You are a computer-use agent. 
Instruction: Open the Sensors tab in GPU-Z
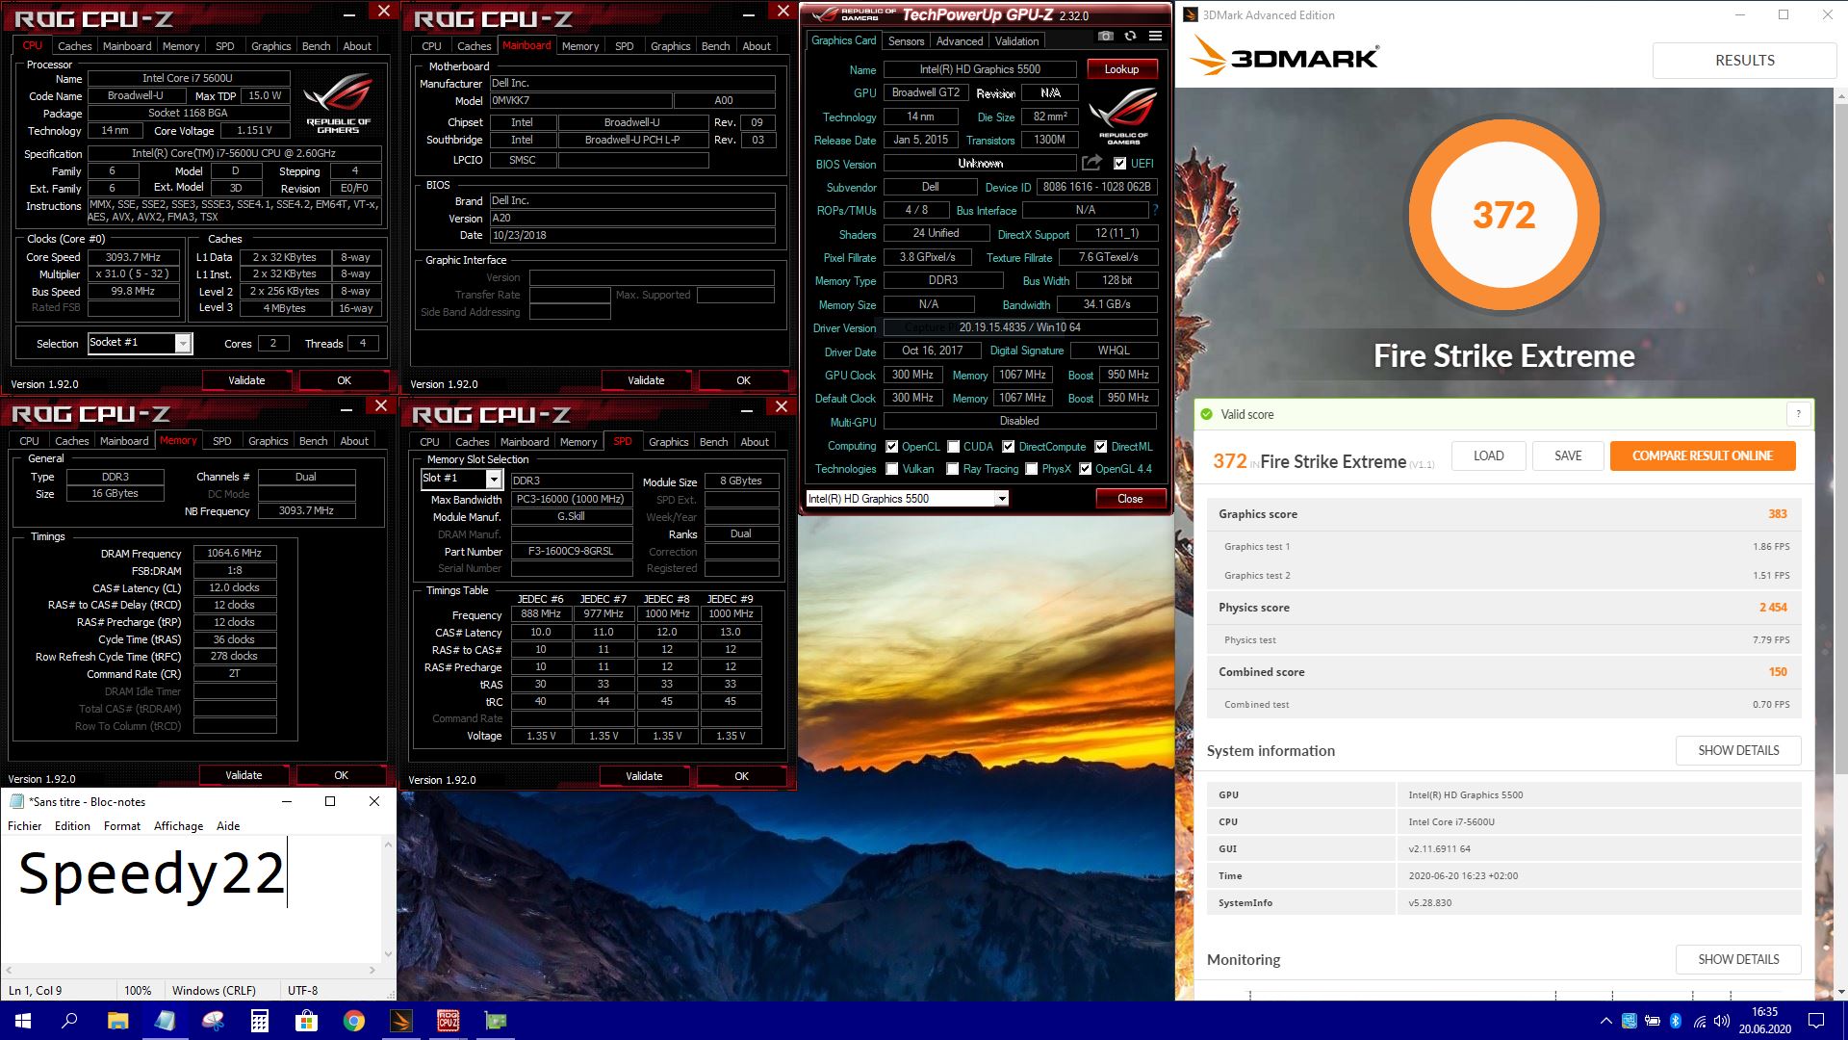[906, 40]
